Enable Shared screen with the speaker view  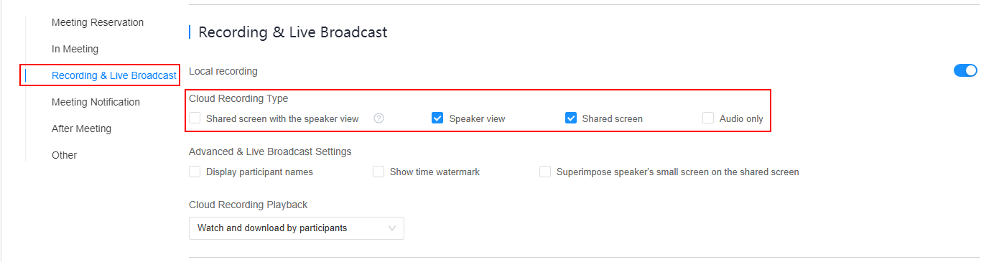click(195, 118)
